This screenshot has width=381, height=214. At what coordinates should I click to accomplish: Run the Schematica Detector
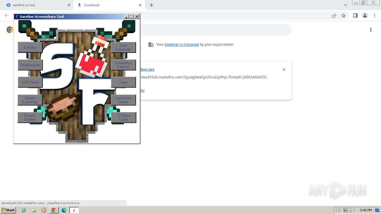point(124,65)
